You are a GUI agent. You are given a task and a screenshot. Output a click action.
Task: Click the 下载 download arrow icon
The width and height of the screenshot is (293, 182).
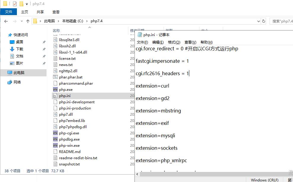12,49
